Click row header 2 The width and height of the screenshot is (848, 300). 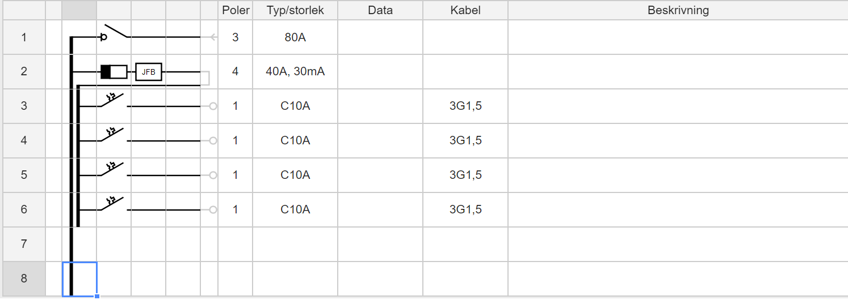[x=23, y=72]
